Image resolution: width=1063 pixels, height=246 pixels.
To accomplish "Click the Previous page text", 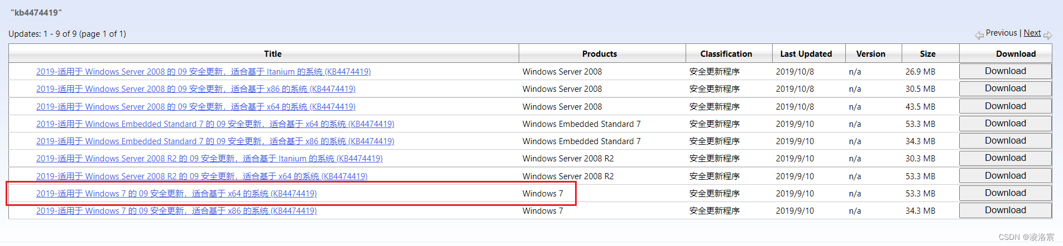I will [x=1001, y=33].
